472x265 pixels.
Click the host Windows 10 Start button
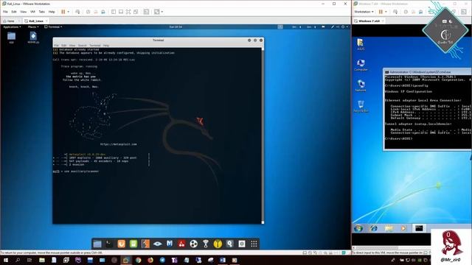pyautogui.click(x=6, y=260)
